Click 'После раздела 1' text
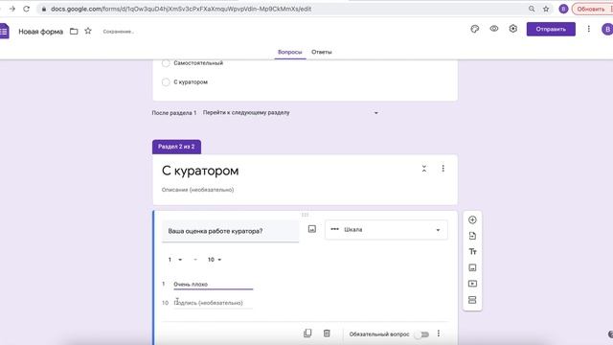This screenshot has height=345, width=613. [174, 113]
